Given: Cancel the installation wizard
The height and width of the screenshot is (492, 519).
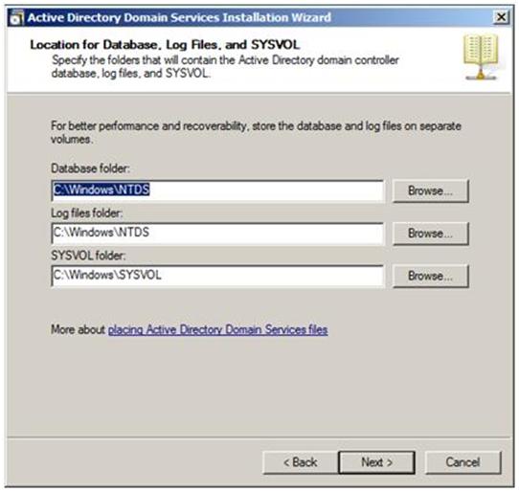Looking at the screenshot, I should pos(463,462).
